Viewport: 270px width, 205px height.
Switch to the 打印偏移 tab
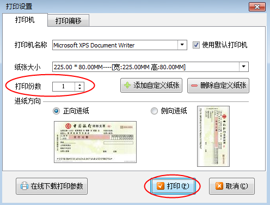68,21
